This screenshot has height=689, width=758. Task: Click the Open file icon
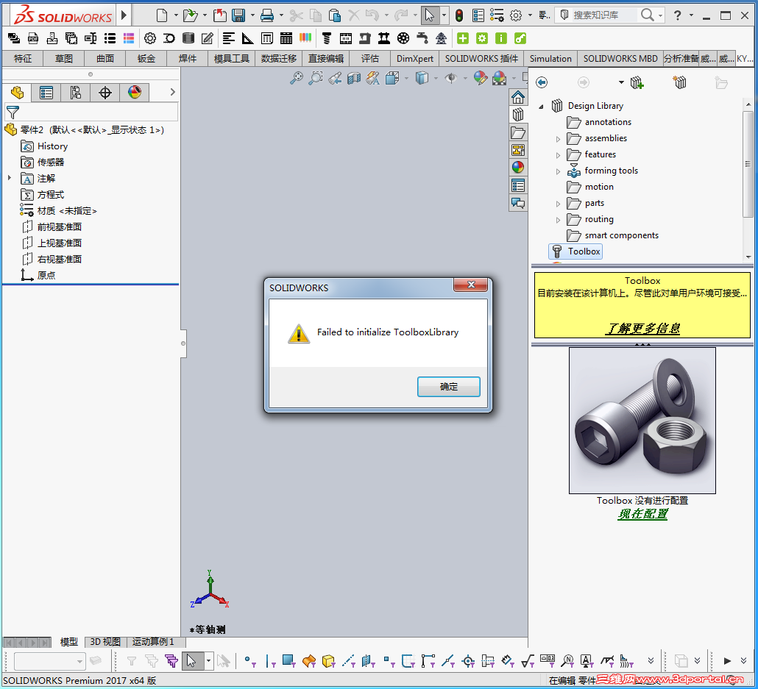[x=191, y=15]
